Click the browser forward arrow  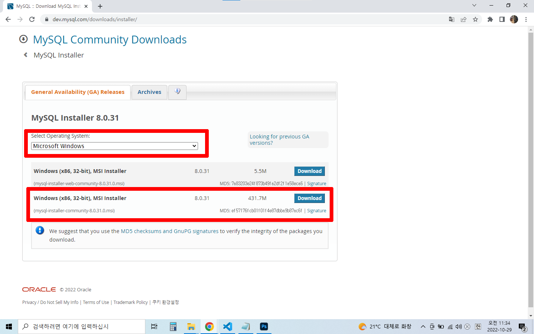point(20,19)
